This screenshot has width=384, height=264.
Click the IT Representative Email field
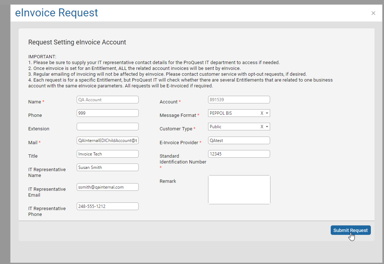pos(107,187)
